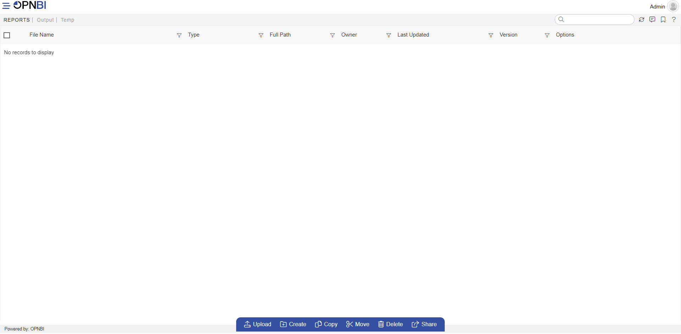The image size is (681, 334).
Task: Click the Create button
Action: tap(293, 324)
